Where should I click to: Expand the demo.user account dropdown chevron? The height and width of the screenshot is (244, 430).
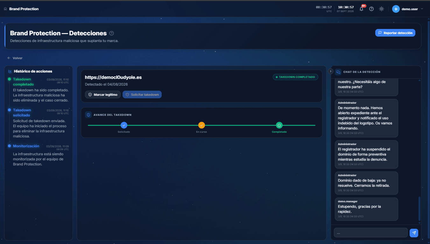point(422,9)
